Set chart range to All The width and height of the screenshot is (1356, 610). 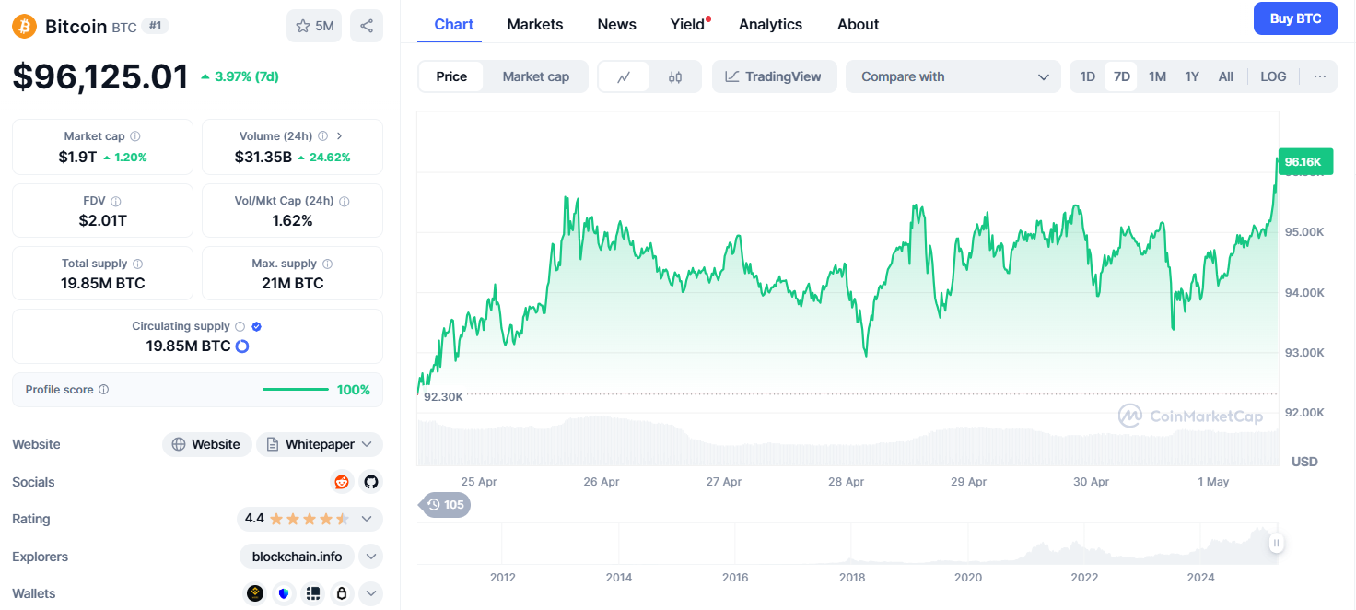click(1225, 76)
